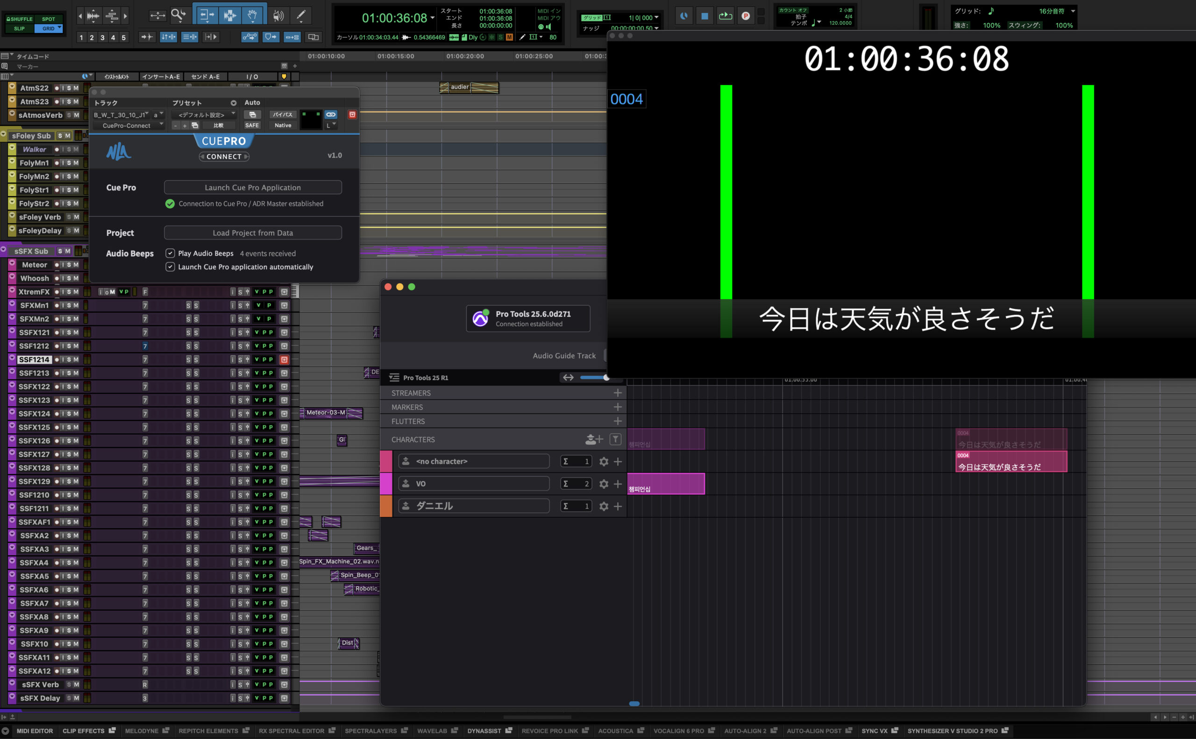Image resolution: width=1196 pixels, height=739 pixels.
Task: Enable SHUFFLE edit mode
Action: [x=20, y=19]
